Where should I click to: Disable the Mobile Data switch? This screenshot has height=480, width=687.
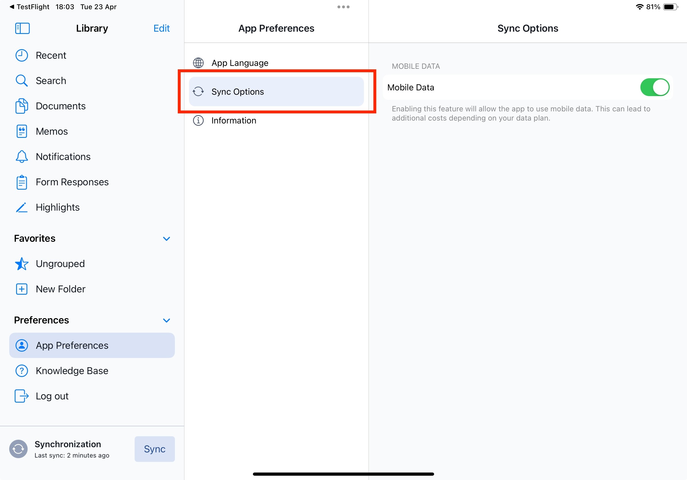click(x=654, y=87)
